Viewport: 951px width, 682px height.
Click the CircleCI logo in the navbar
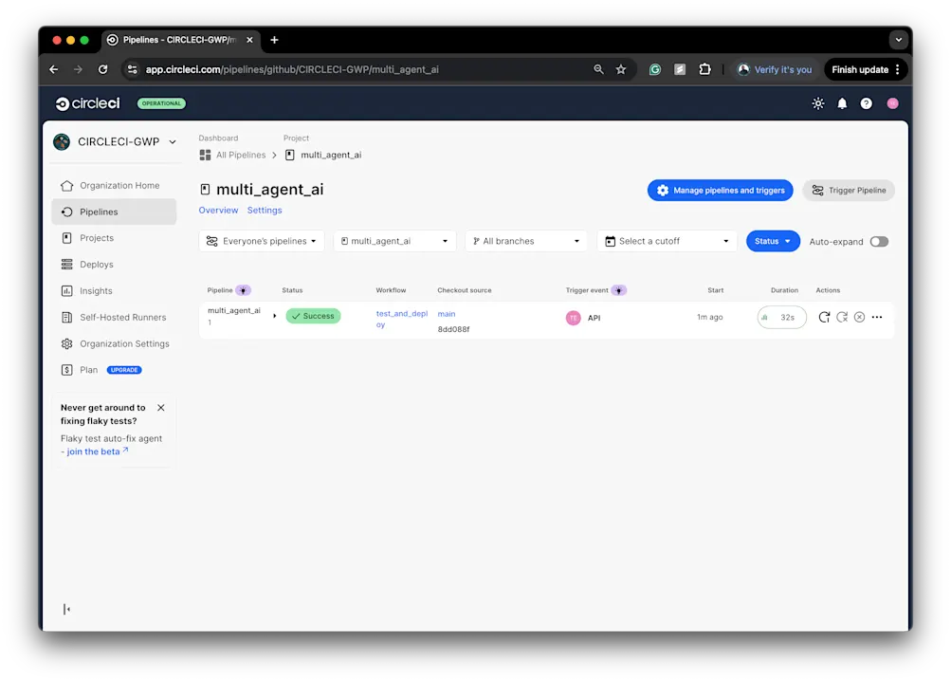[86, 103]
